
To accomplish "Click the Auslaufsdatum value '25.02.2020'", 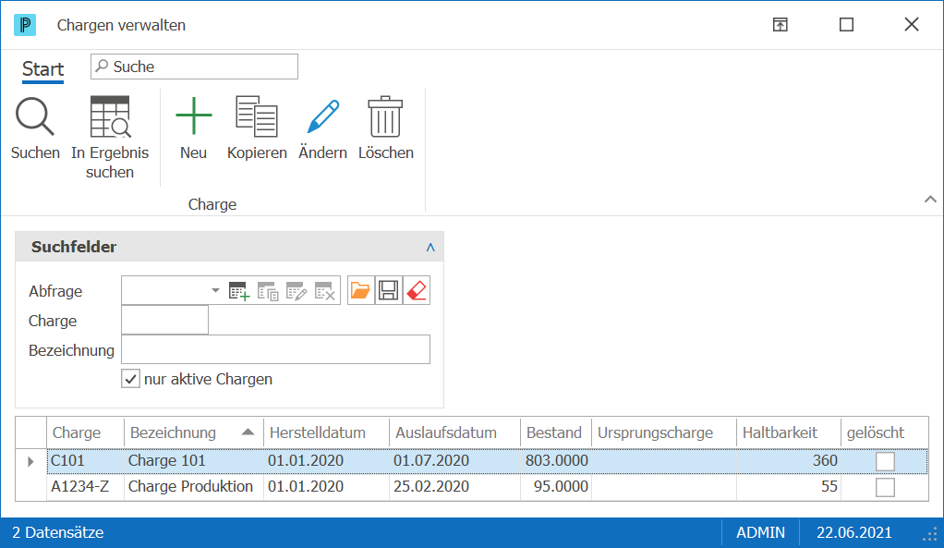I will pyautogui.click(x=431, y=487).
